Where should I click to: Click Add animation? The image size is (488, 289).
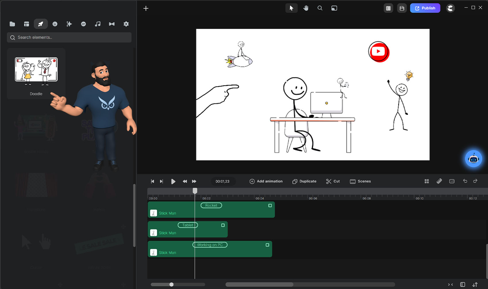266,181
